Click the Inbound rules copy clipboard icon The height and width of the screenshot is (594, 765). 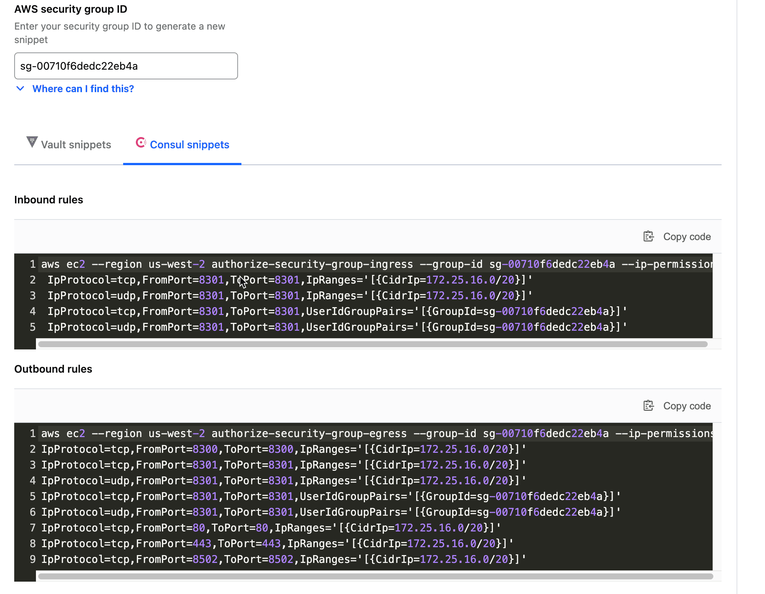(649, 236)
